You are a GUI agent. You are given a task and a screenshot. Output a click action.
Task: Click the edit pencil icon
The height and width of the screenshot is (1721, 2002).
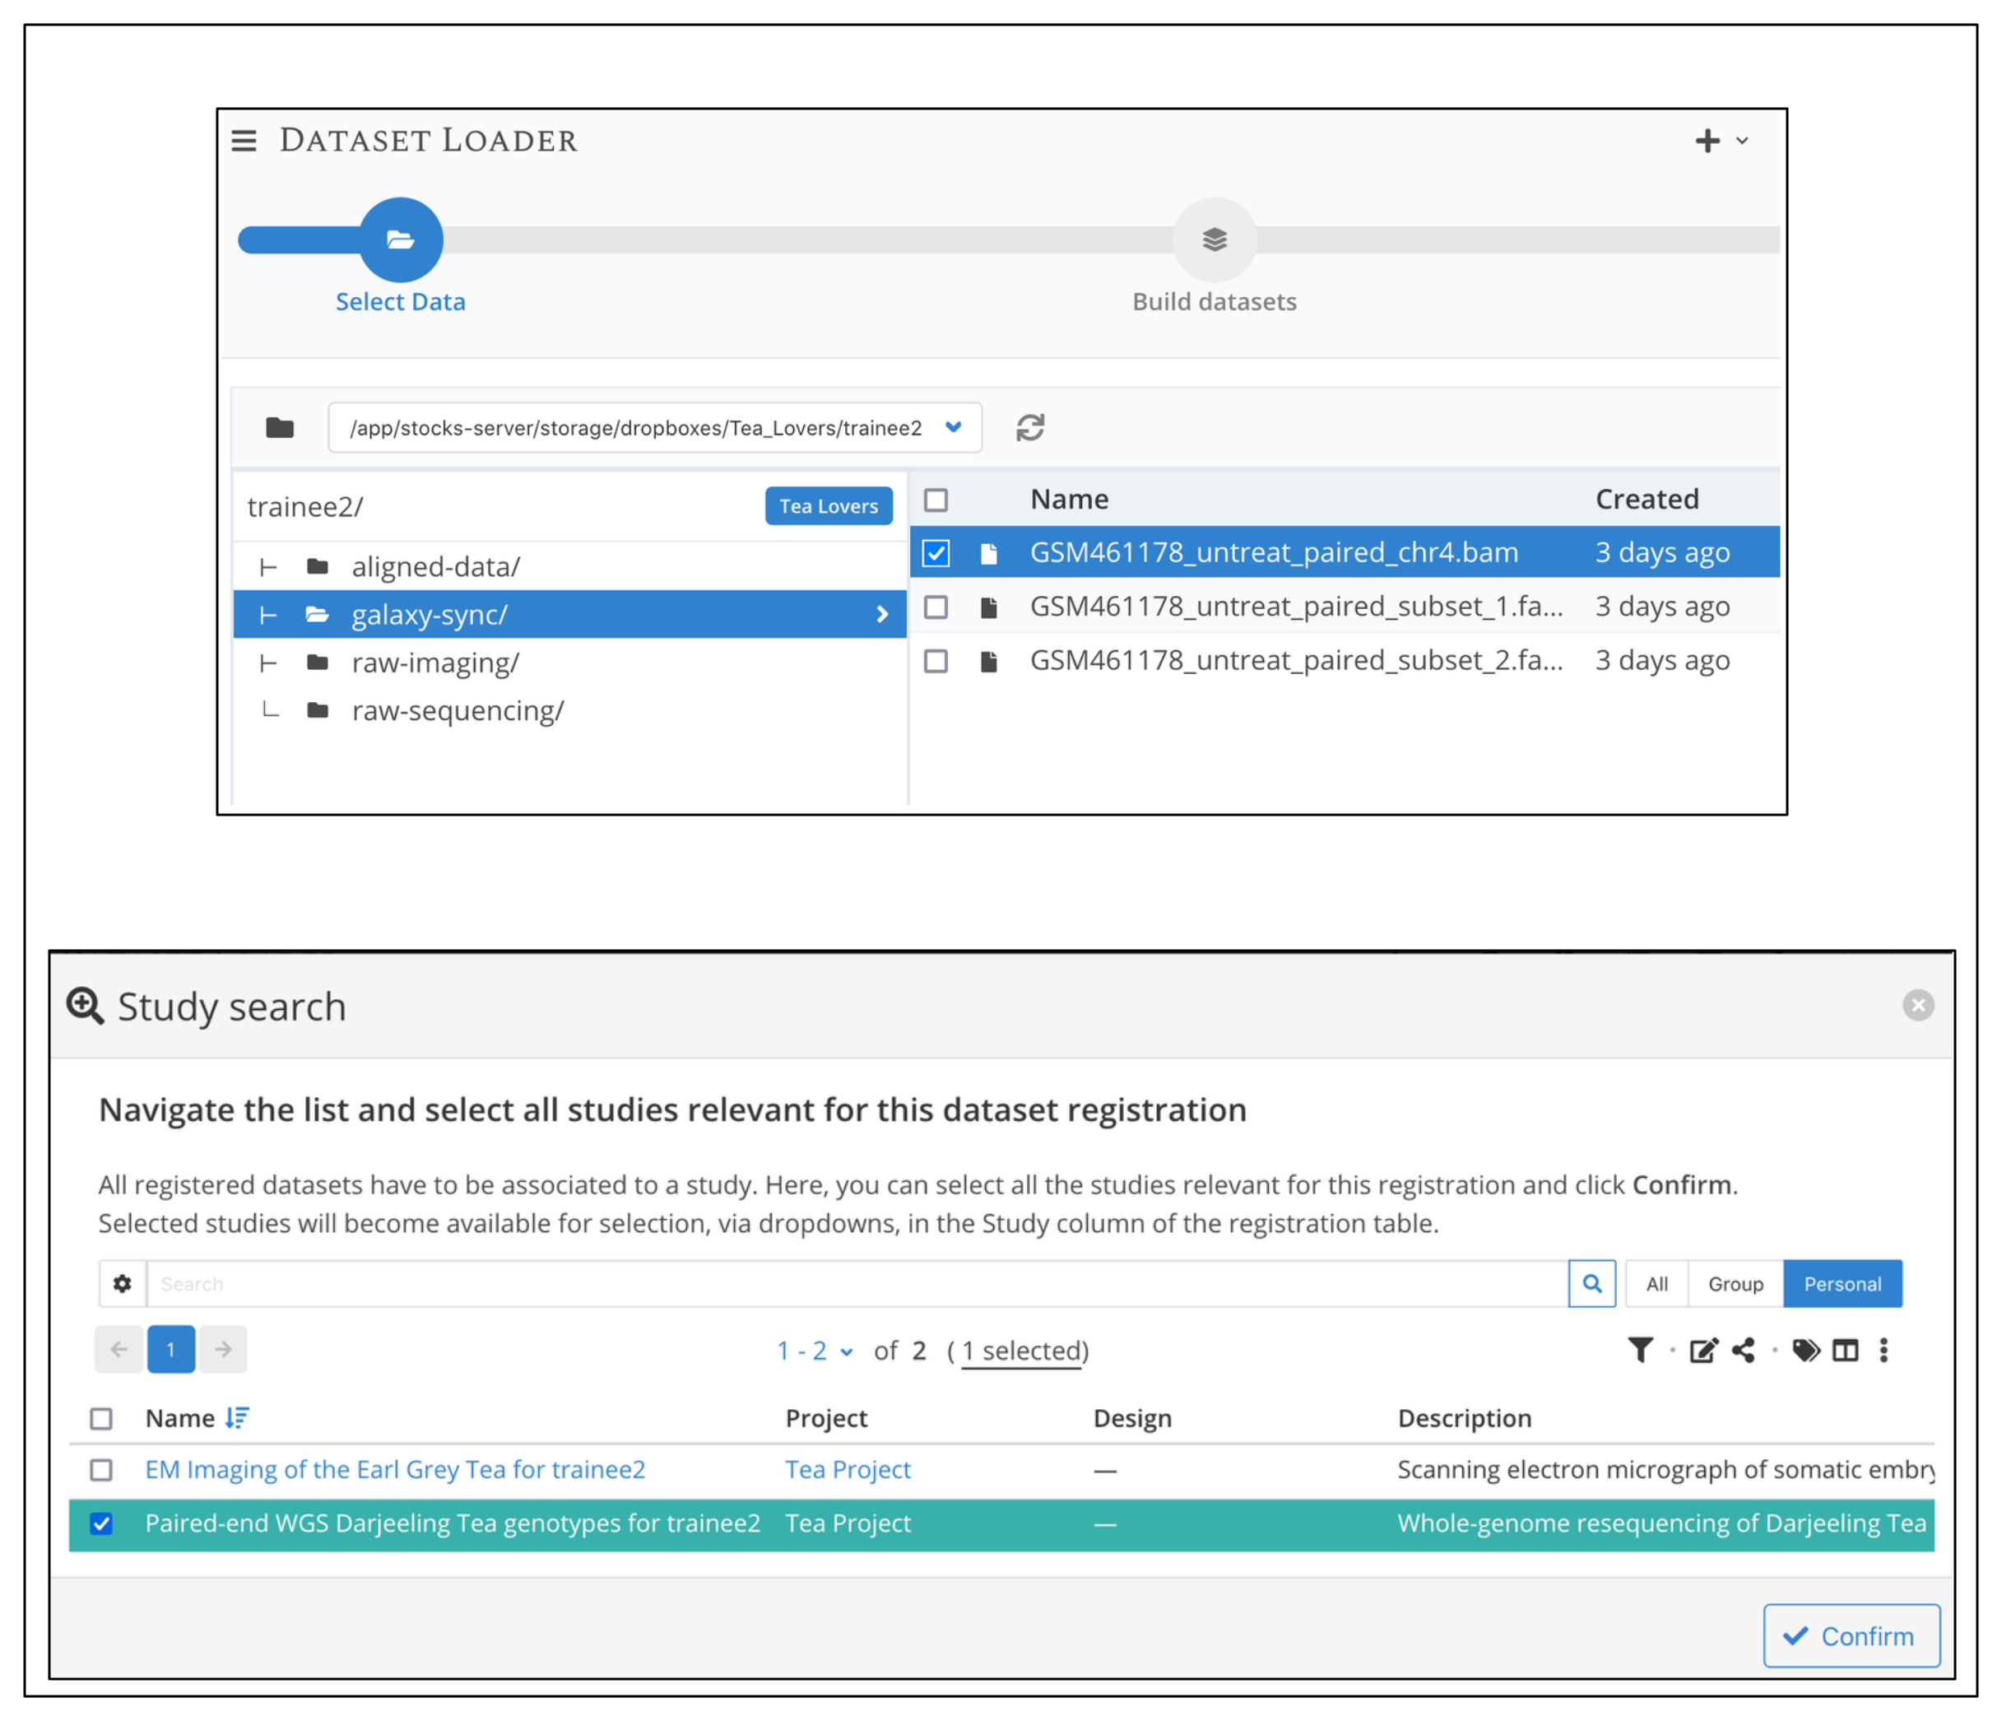point(1703,1350)
